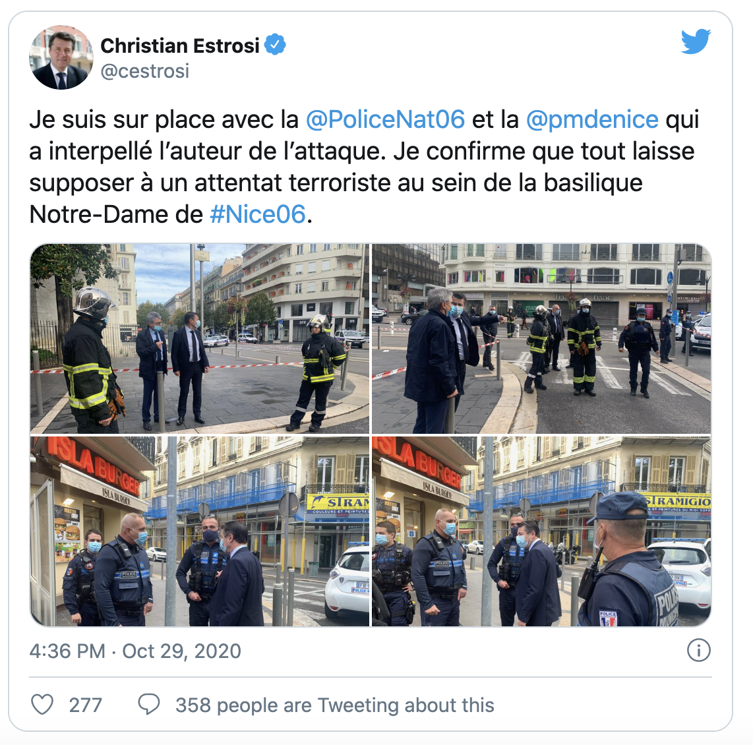Click the 277 likes count
This screenshot has width=753, height=745.
[x=86, y=705]
